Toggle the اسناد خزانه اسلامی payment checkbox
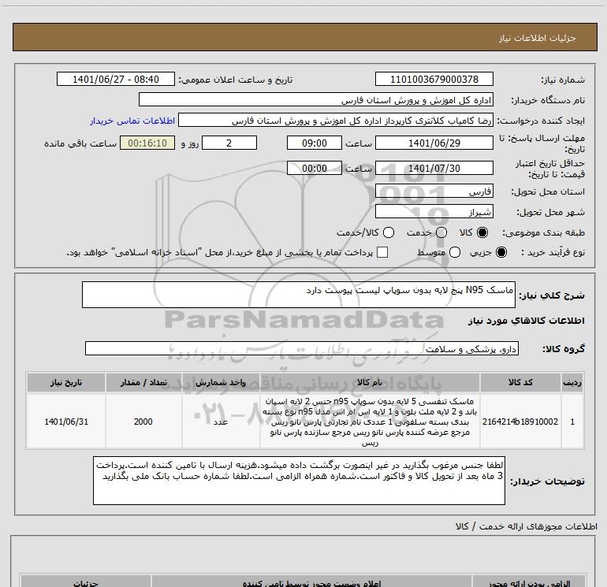The width and height of the screenshot is (607, 587). point(382,252)
